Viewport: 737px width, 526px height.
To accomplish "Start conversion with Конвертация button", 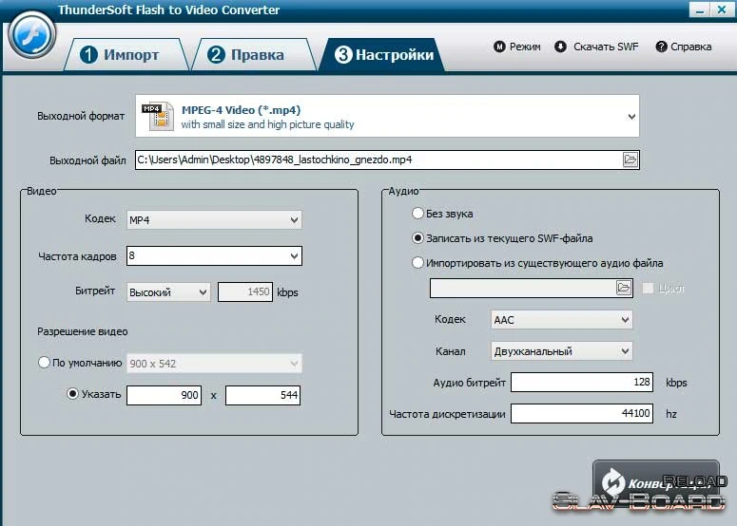I will (x=656, y=482).
